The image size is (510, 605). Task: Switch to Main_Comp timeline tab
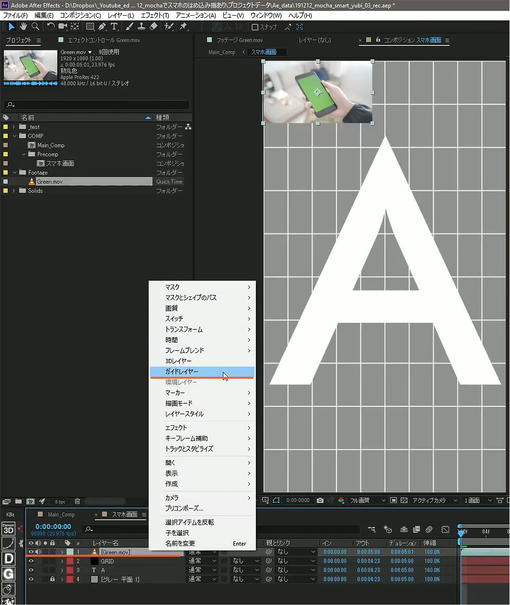tap(61, 514)
